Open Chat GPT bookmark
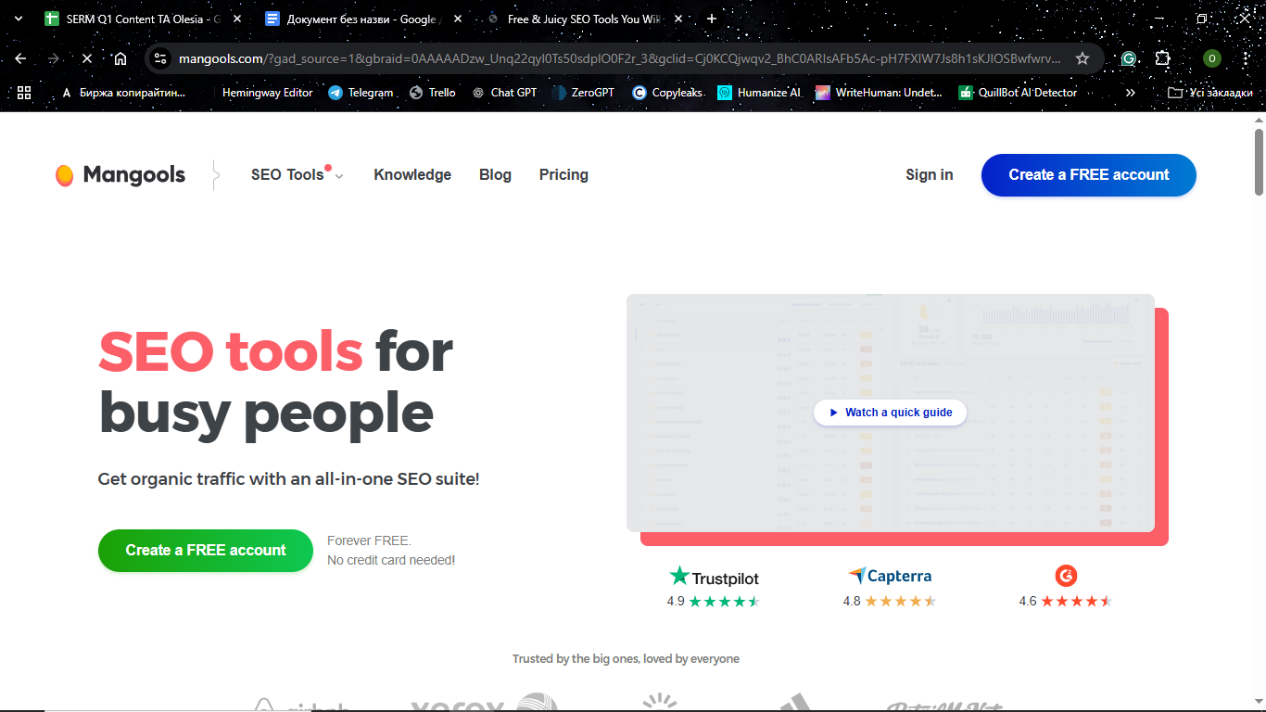 pos(504,93)
